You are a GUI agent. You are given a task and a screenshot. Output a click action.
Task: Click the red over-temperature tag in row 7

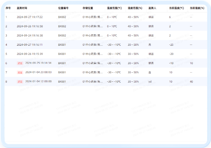click(20, 72)
